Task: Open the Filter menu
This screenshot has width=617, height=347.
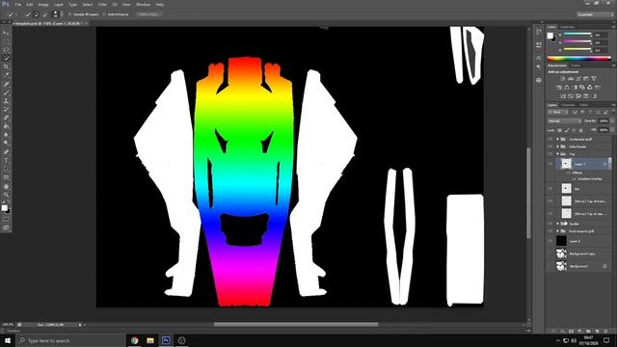Action: tap(102, 4)
